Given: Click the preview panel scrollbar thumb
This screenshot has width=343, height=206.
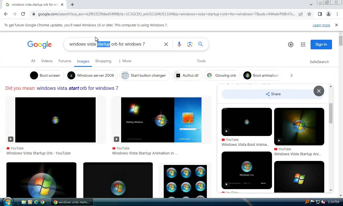Looking at the screenshot, I should (x=331, y=113).
